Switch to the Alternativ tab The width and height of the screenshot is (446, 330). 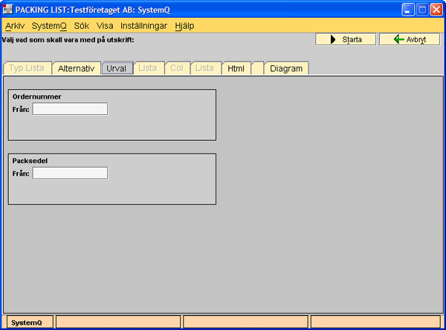pos(77,68)
